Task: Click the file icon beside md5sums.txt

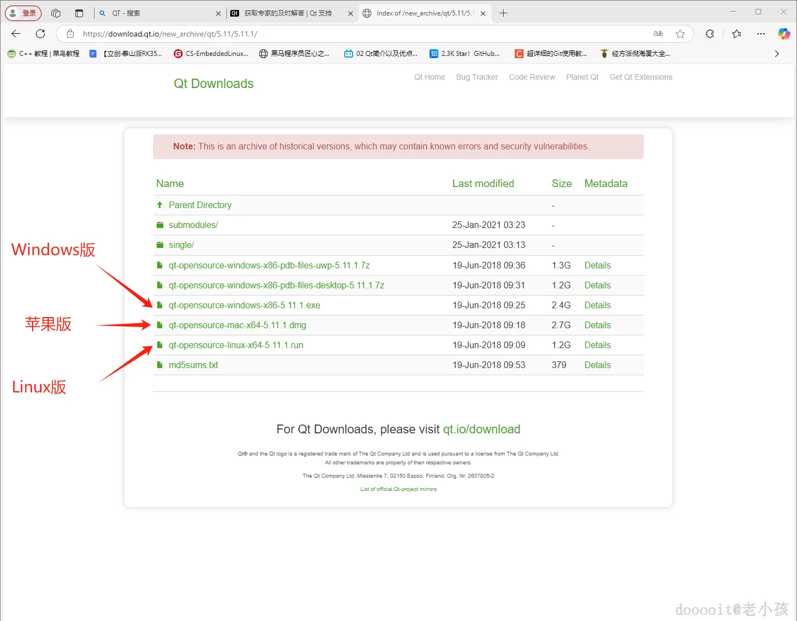Action: 159,365
